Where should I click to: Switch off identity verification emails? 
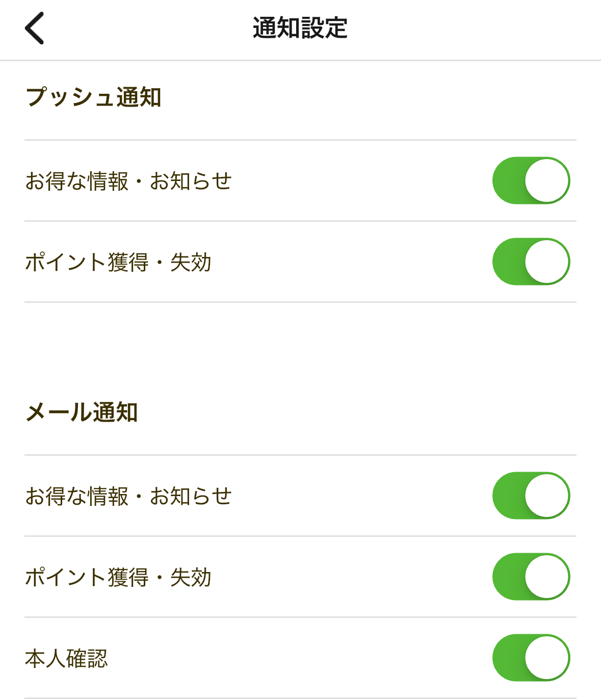[531, 658]
